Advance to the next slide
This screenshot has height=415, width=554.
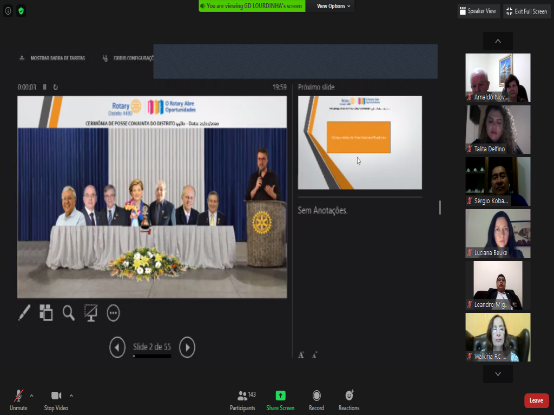click(x=187, y=347)
